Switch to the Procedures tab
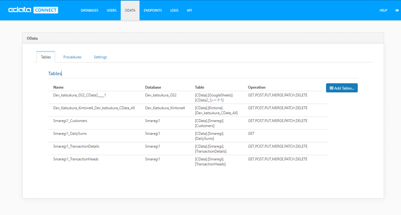 (72, 57)
